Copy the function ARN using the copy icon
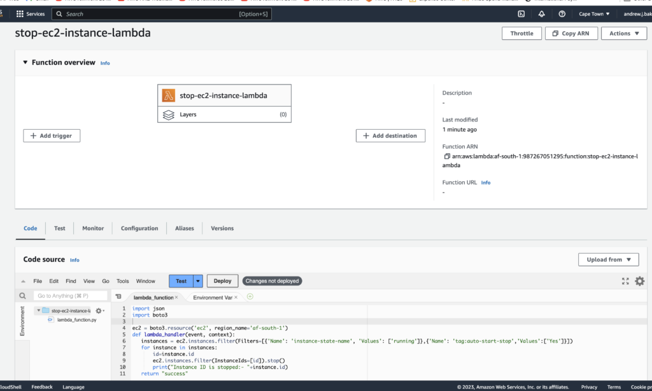 coord(447,156)
